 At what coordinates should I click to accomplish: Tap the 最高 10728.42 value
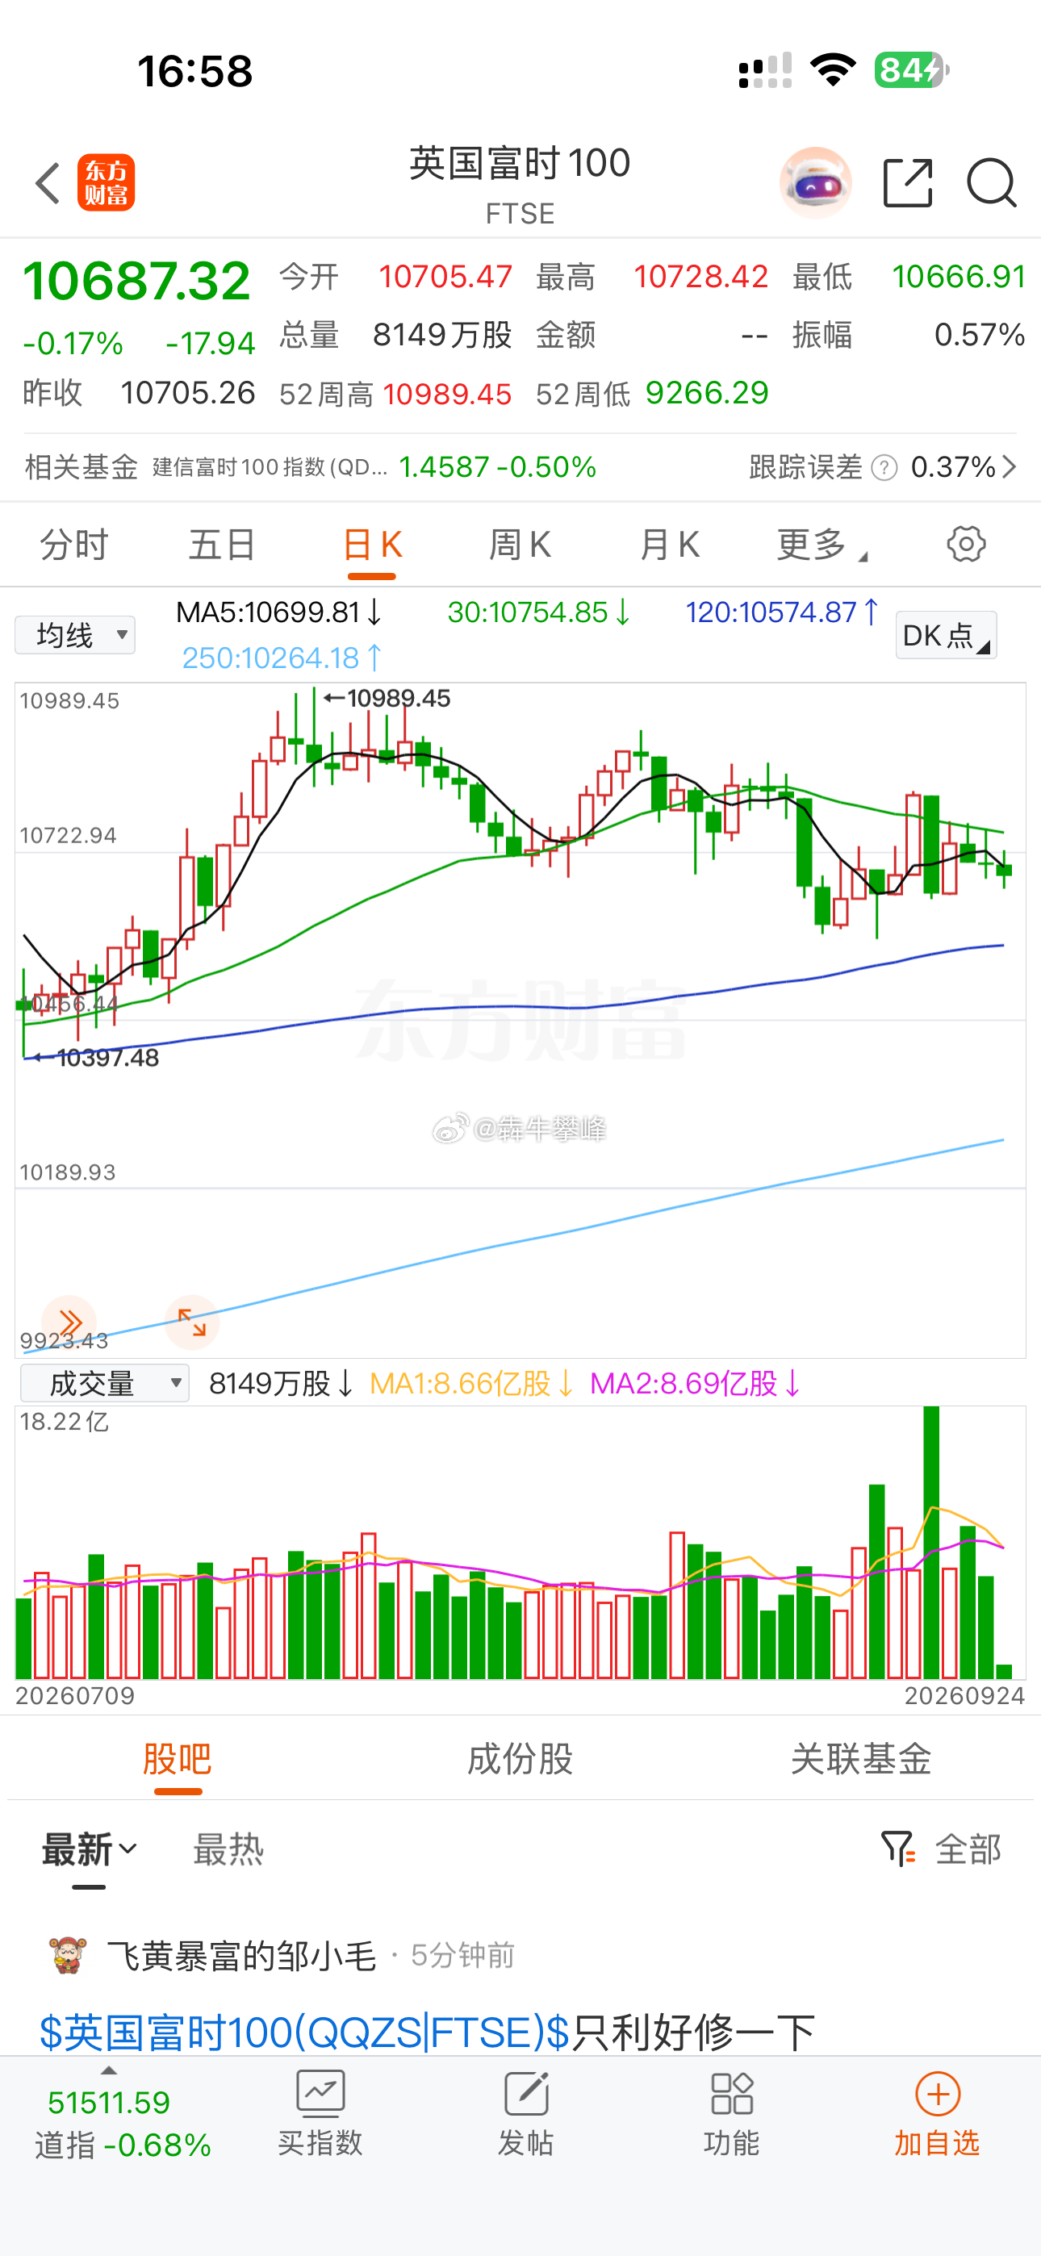(701, 277)
